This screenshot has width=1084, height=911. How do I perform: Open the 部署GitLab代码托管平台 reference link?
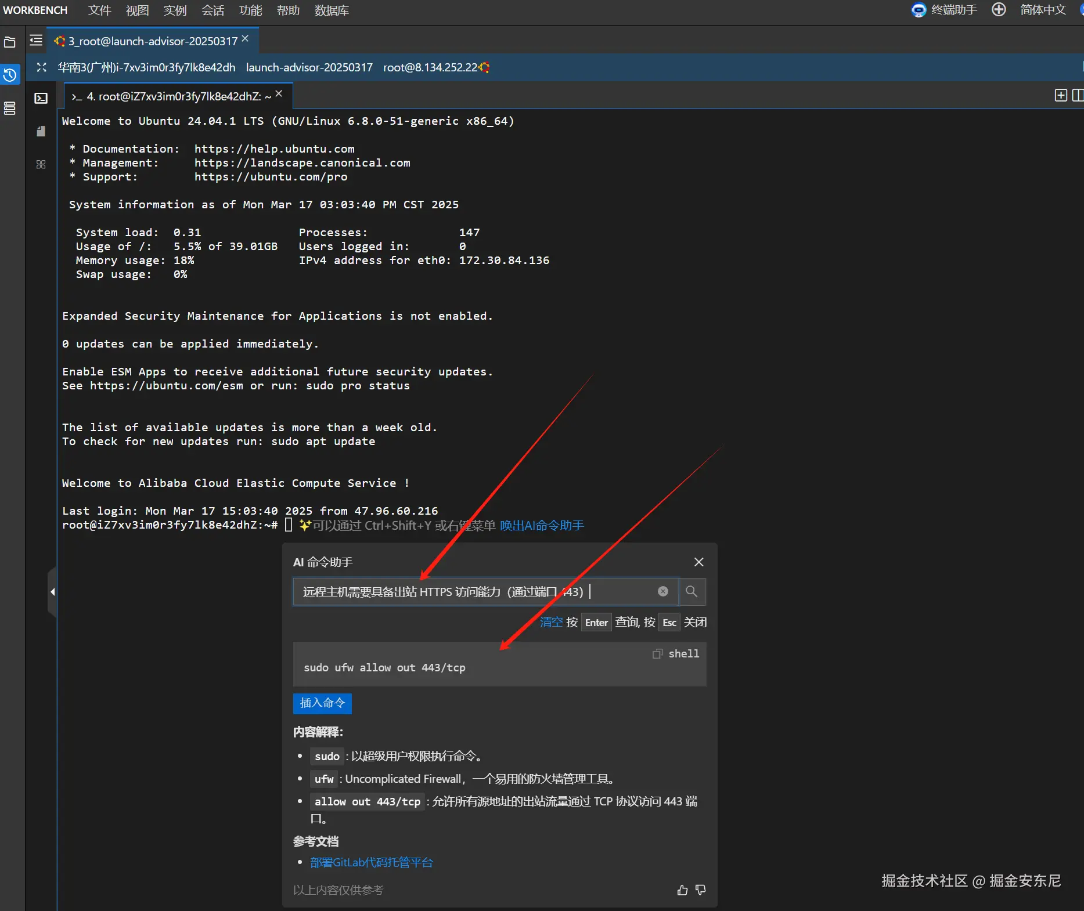[372, 862]
